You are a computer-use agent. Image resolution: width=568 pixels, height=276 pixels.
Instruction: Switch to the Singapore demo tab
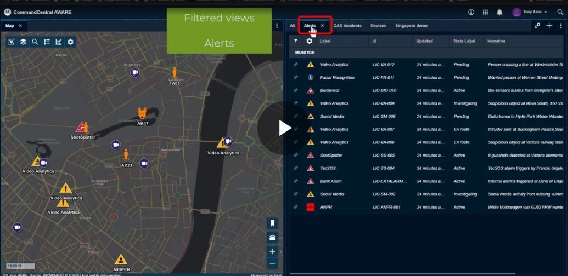[x=411, y=26]
